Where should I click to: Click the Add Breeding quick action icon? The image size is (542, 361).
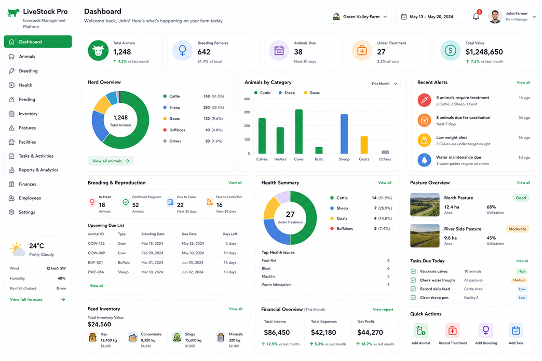point(485,330)
